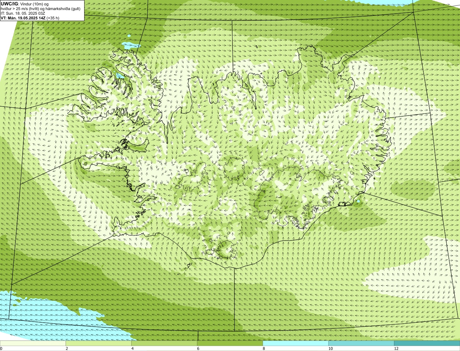Click the aqua 10–12 m/s legend swatch
The width and height of the screenshot is (460, 351).
[361, 343]
